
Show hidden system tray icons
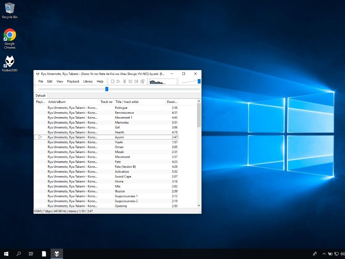323,254
